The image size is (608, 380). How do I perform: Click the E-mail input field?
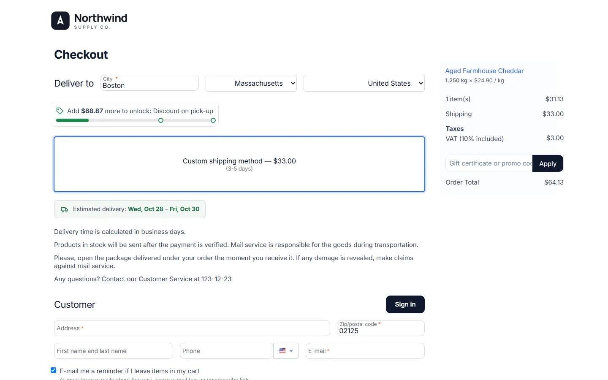365,351
